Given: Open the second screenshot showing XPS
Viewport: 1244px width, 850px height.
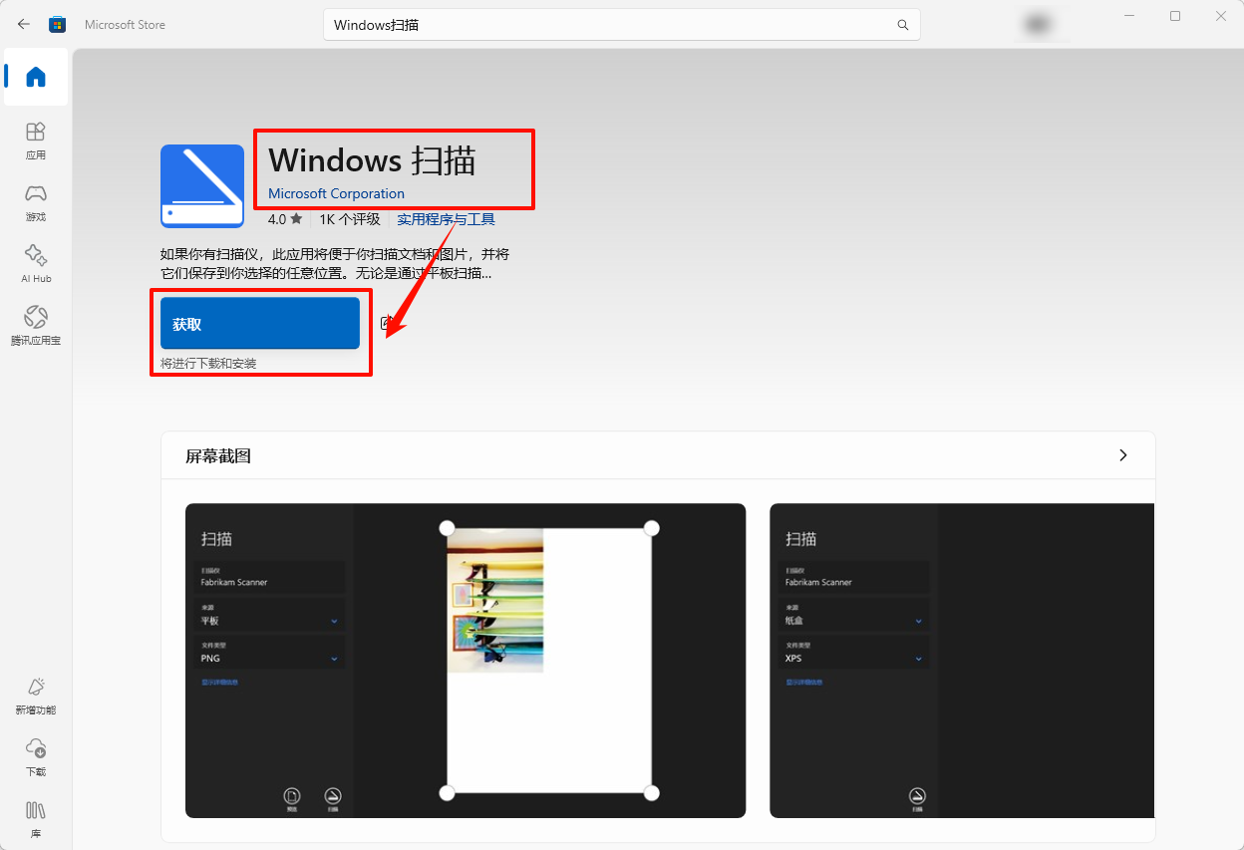Looking at the screenshot, I should click(961, 660).
